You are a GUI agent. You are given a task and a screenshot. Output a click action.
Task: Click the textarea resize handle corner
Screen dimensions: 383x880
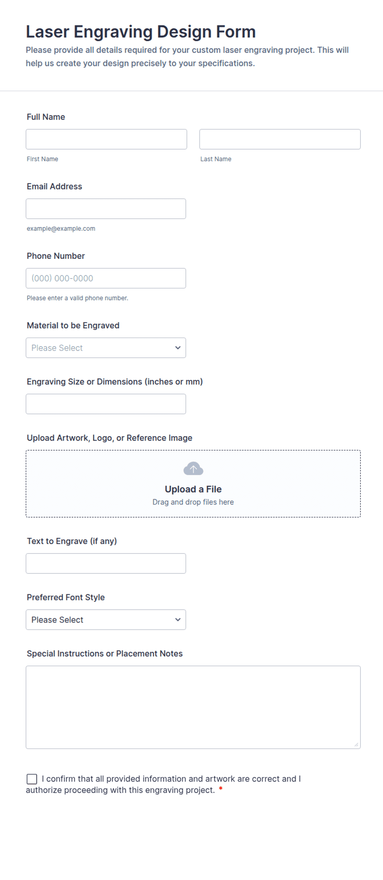(356, 744)
